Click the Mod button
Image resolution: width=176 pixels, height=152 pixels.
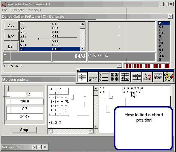[x=11, y=36]
